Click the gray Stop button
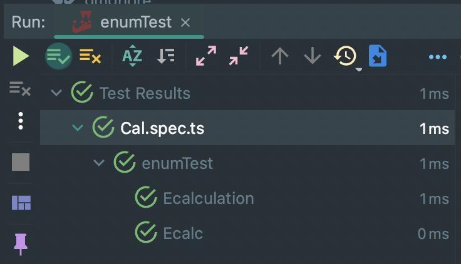Viewport: 461px width, 264px height. pyautogui.click(x=21, y=163)
